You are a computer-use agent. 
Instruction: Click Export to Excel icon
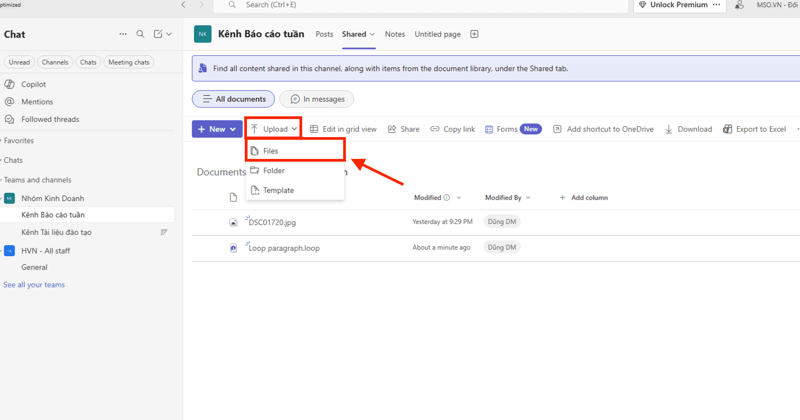(x=727, y=129)
